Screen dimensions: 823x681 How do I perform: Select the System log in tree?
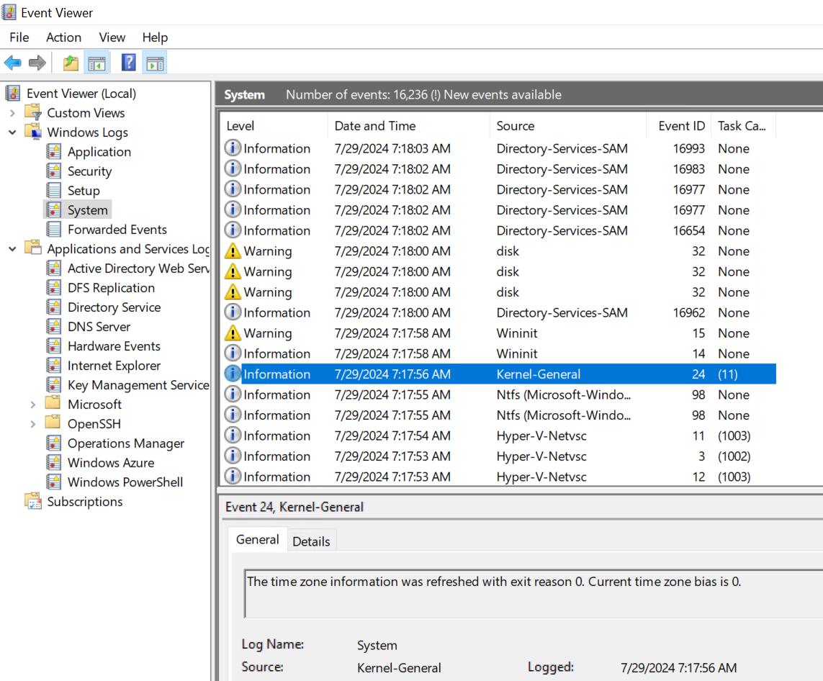[87, 210]
